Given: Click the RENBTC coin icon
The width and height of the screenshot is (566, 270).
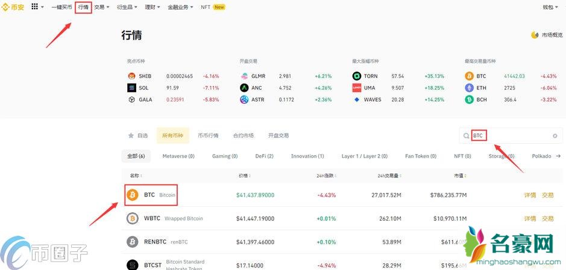Looking at the screenshot, I should [x=133, y=242].
